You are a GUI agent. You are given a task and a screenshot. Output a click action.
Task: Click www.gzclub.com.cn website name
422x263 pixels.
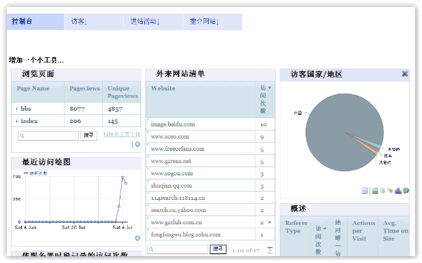coord(176,222)
